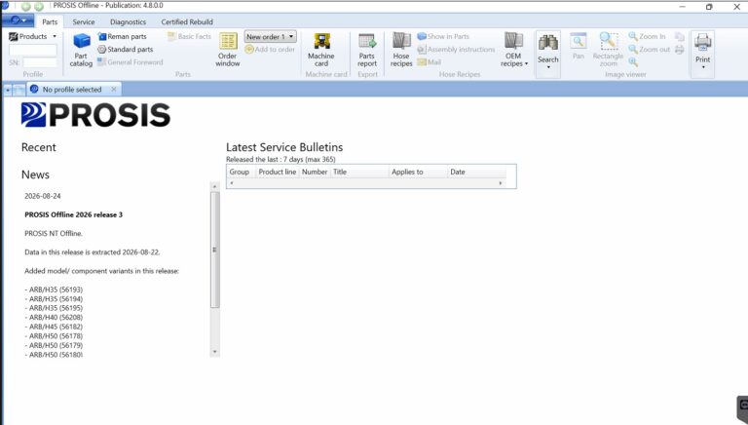Open Standard parts list
This screenshot has width=748, height=425.
pyautogui.click(x=126, y=49)
